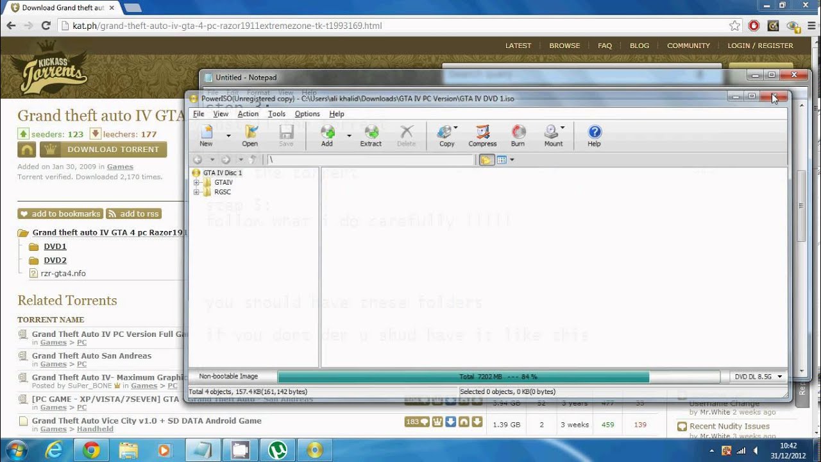Select the GTAIV folder
This screenshot has width=821, height=462.
(x=223, y=182)
